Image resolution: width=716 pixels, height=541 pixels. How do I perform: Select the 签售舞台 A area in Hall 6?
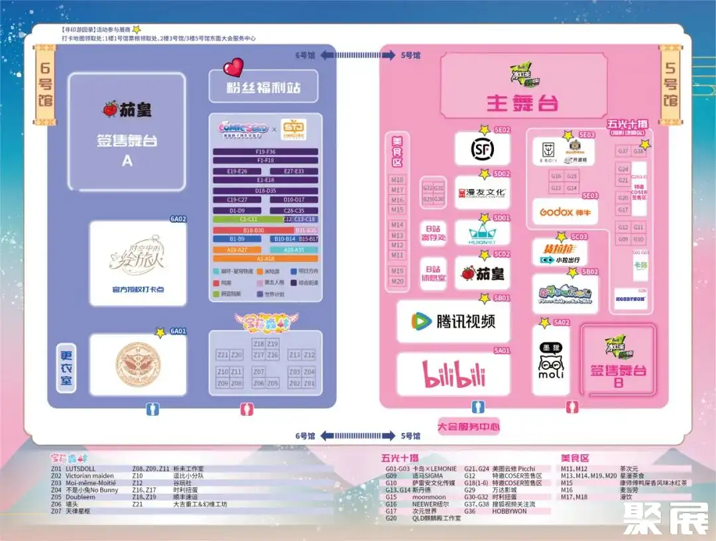click(x=127, y=132)
